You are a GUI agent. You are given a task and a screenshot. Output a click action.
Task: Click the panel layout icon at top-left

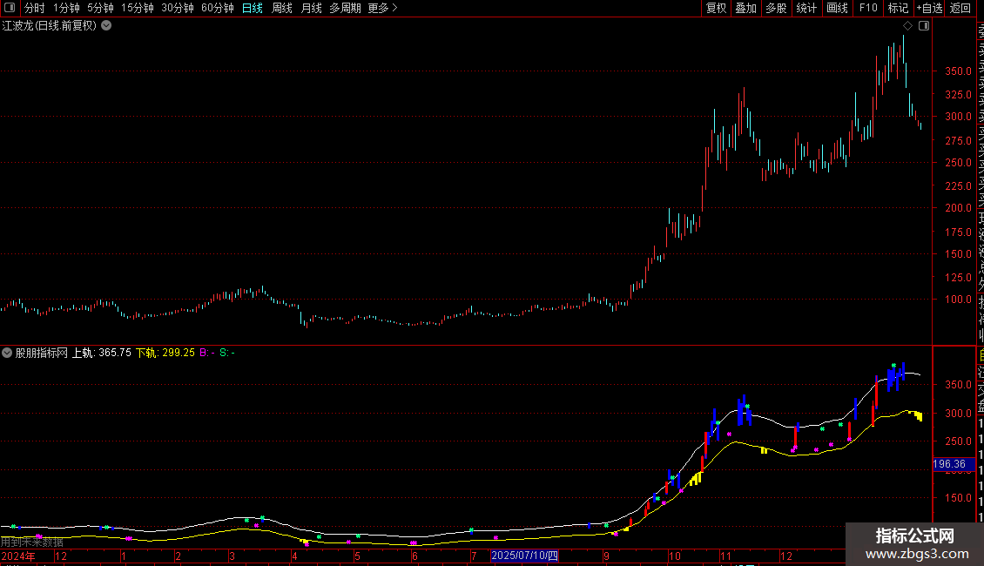(x=10, y=8)
